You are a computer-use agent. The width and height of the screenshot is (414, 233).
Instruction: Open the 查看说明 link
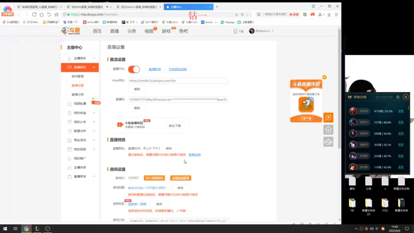(x=195, y=155)
